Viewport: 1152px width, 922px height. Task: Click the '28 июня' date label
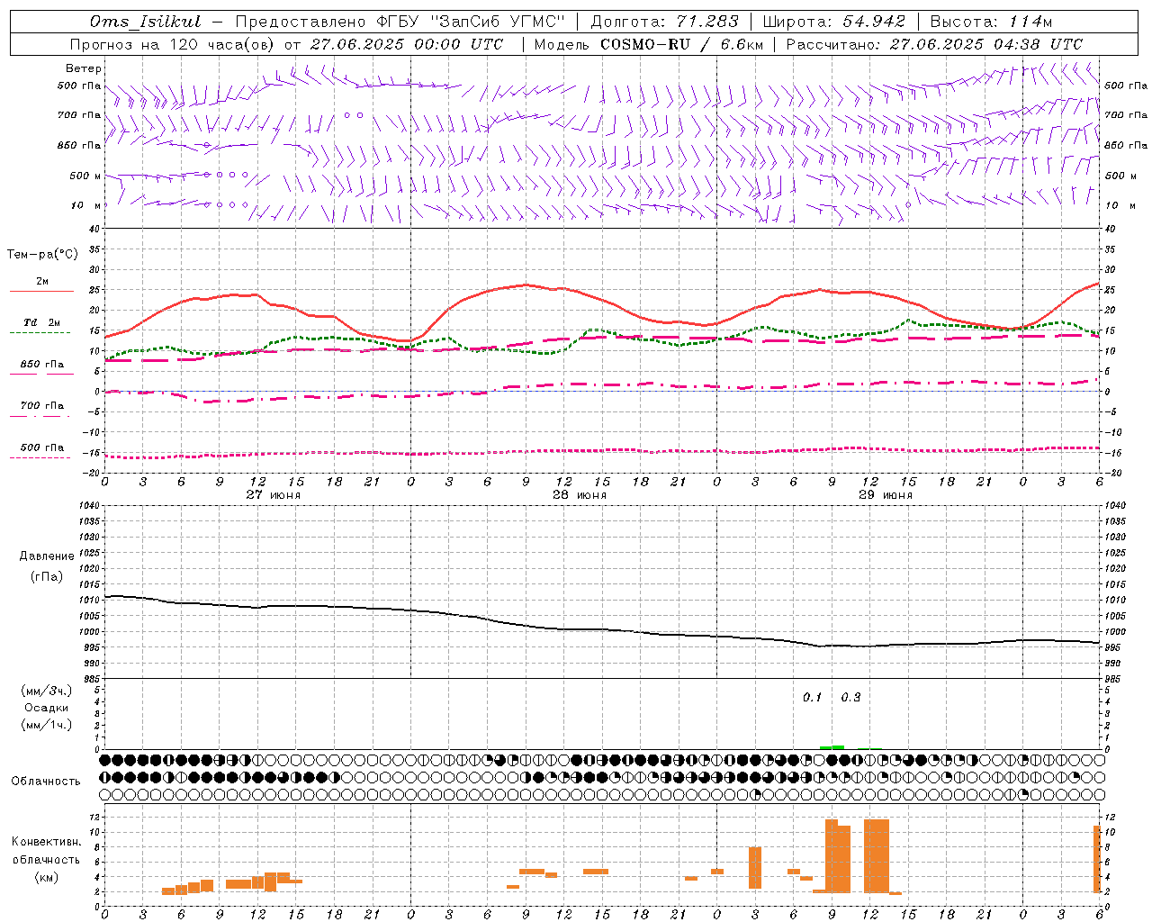pyautogui.click(x=580, y=495)
